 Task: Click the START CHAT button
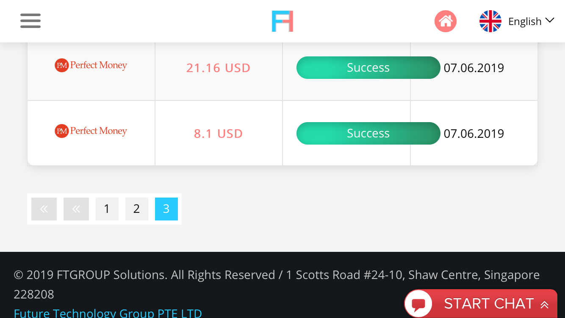(x=488, y=304)
